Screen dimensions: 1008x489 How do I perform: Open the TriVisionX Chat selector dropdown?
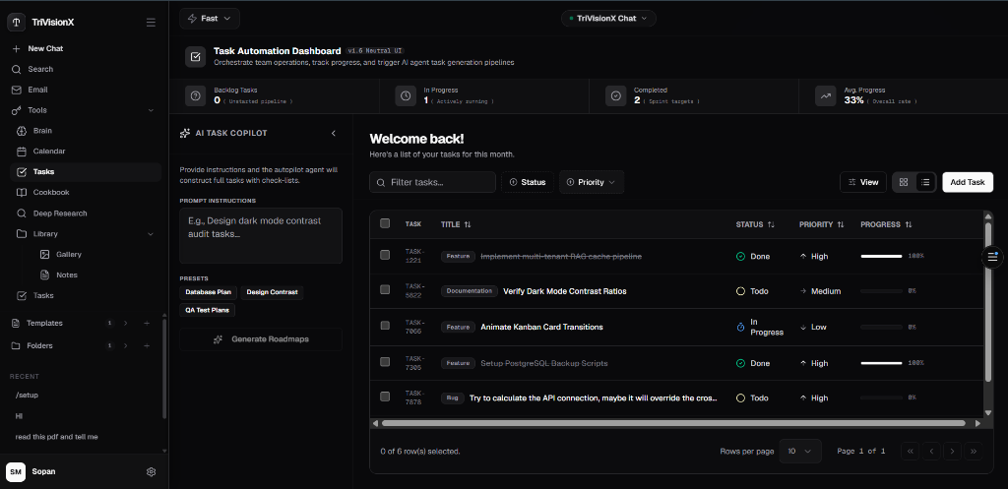[608, 19]
